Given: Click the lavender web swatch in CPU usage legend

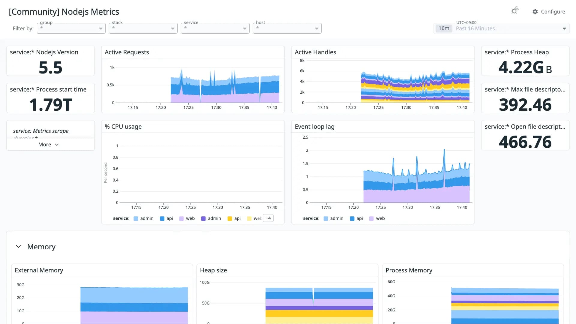Looking at the screenshot, I should pos(181,219).
